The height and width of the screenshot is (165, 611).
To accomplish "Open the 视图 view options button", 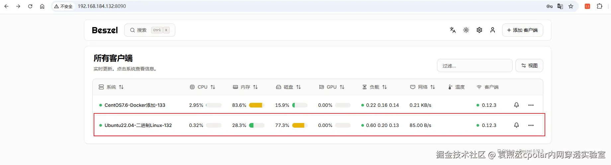I will pos(529,65).
